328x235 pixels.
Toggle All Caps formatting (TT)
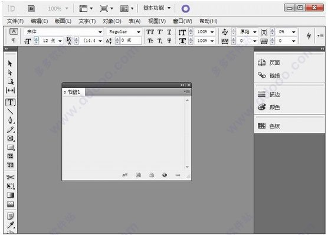[x=150, y=32]
